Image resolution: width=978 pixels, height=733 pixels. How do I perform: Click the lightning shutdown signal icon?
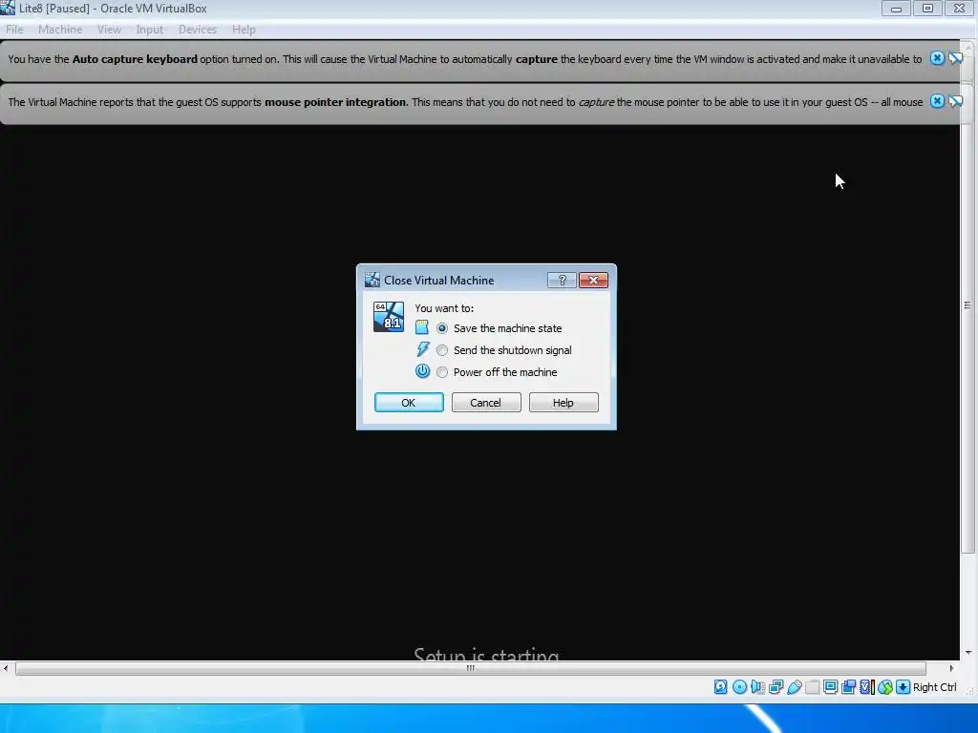(423, 349)
